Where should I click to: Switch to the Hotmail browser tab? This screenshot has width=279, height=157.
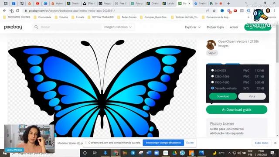(57, 3)
